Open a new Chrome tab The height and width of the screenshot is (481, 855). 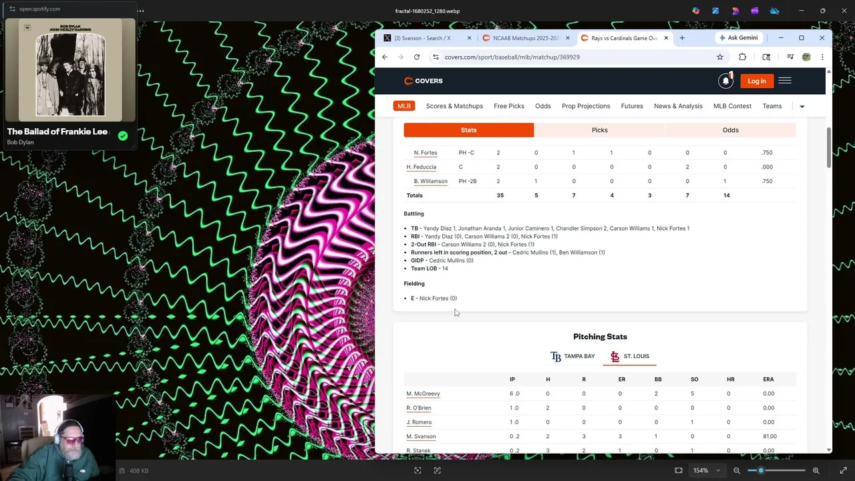[682, 38]
